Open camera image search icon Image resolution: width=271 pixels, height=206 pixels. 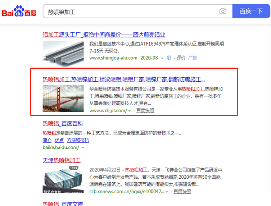point(223,11)
